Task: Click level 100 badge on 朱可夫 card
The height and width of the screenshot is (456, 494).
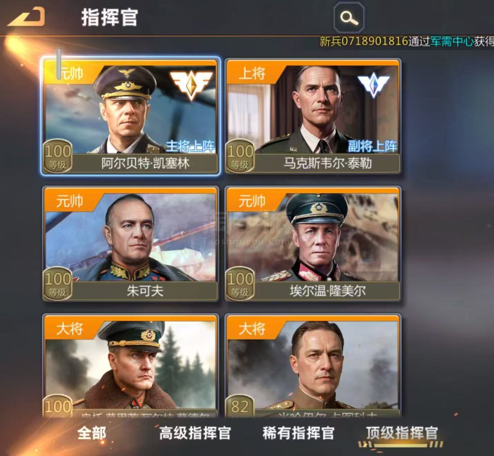Action: [58, 284]
